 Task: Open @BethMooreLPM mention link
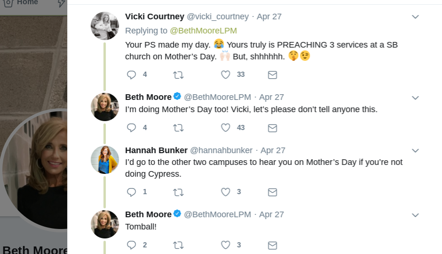[x=203, y=31]
